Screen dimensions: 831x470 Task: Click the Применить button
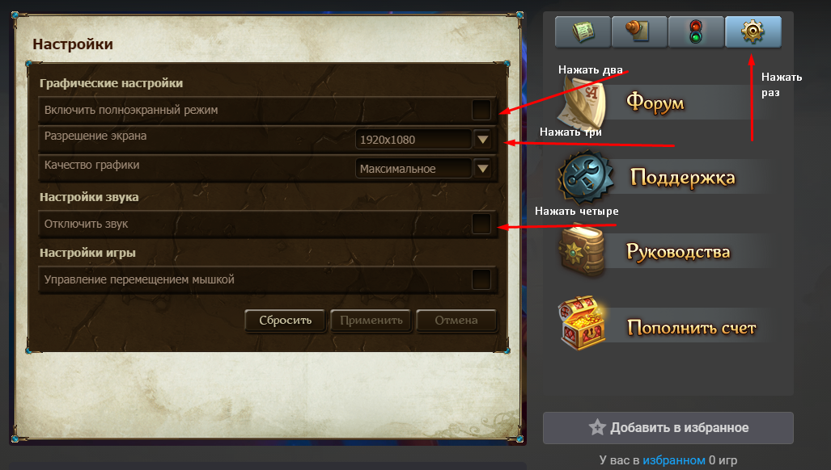pos(371,321)
